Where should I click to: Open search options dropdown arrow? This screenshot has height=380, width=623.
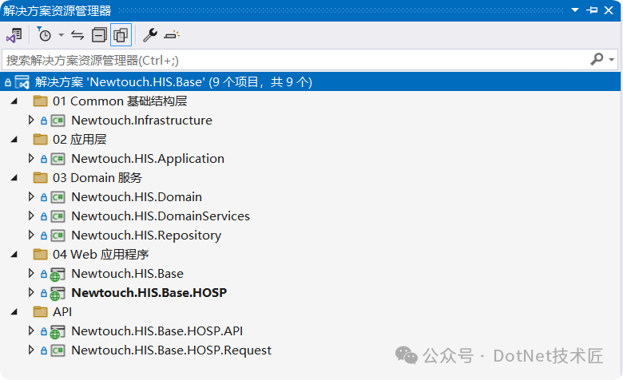coord(612,60)
